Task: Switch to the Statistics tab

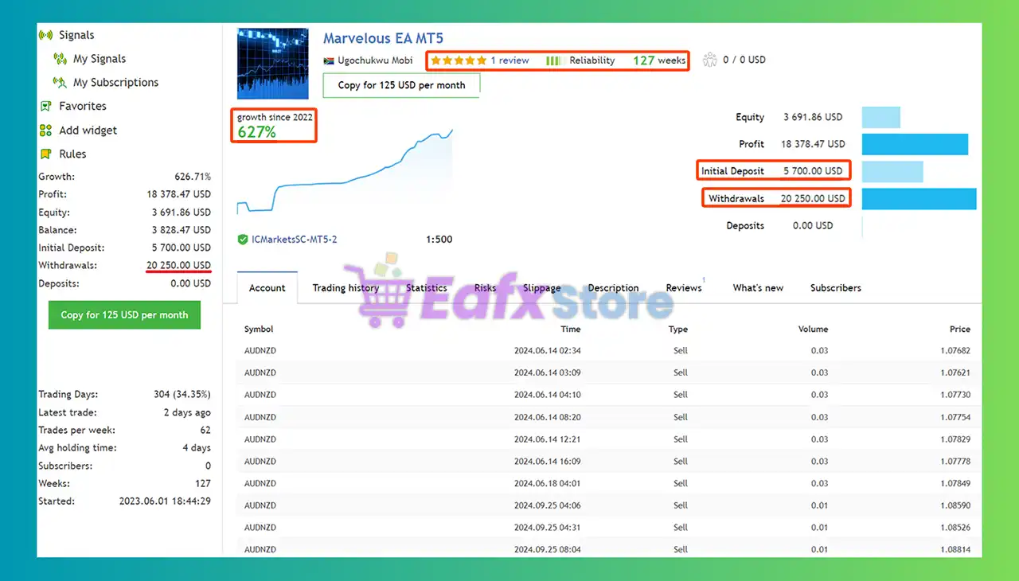Action: click(426, 288)
